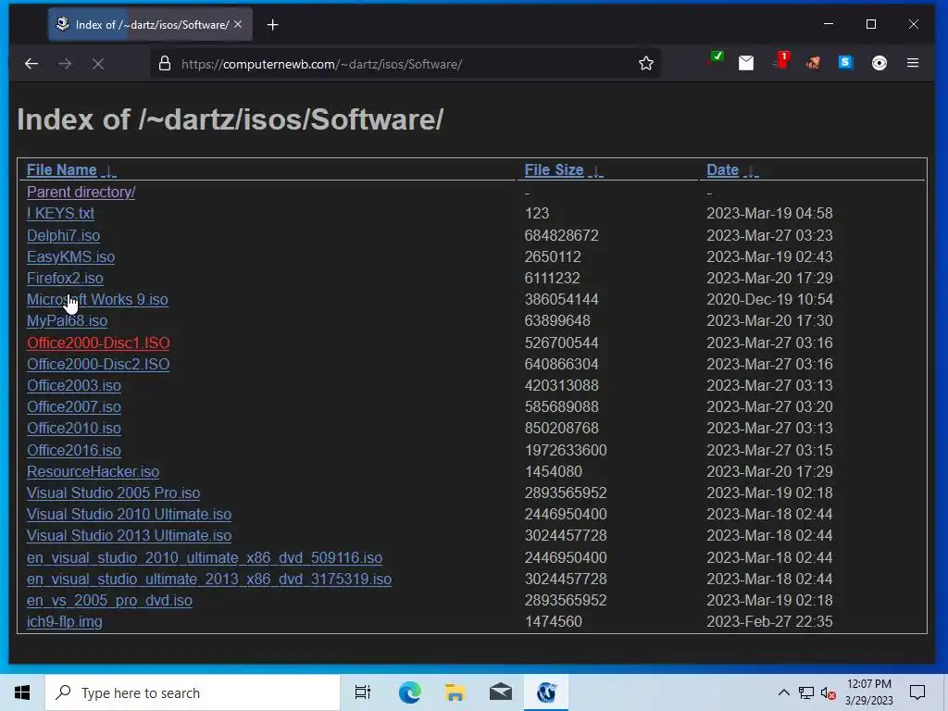The width and height of the screenshot is (948, 711).
Task: Open a new tab with the plus button
Action: 273,25
